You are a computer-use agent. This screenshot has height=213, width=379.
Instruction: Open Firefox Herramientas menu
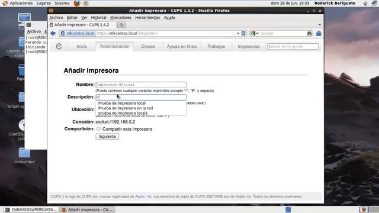[x=147, y=18]
